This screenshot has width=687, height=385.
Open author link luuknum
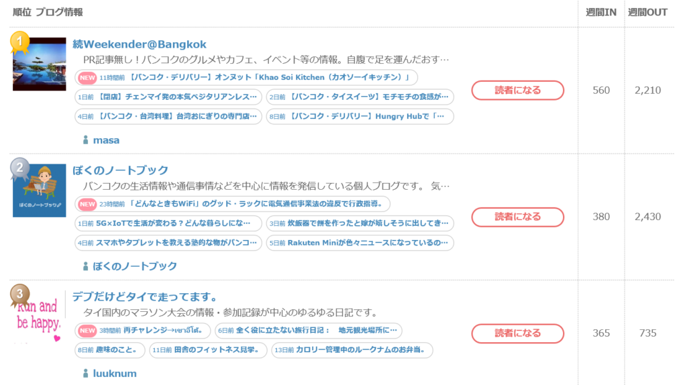[x=114, y=374]
